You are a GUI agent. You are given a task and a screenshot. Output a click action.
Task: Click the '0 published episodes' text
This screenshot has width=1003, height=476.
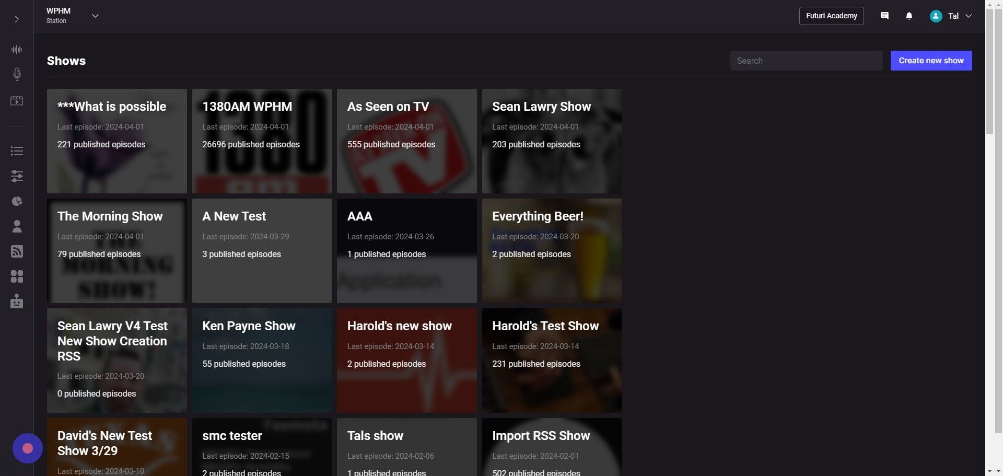(x=97, y=393)
